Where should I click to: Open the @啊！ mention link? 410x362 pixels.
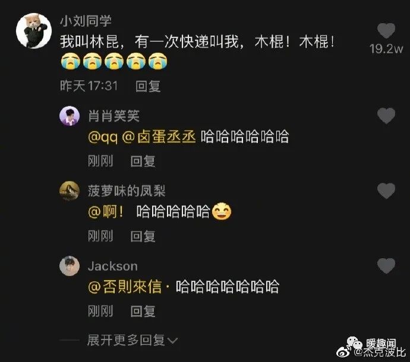(x=106, y=211)
